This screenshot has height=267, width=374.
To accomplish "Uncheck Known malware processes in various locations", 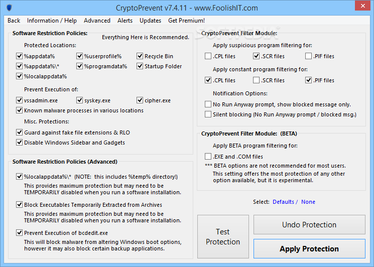I will (x=19, y=110).
